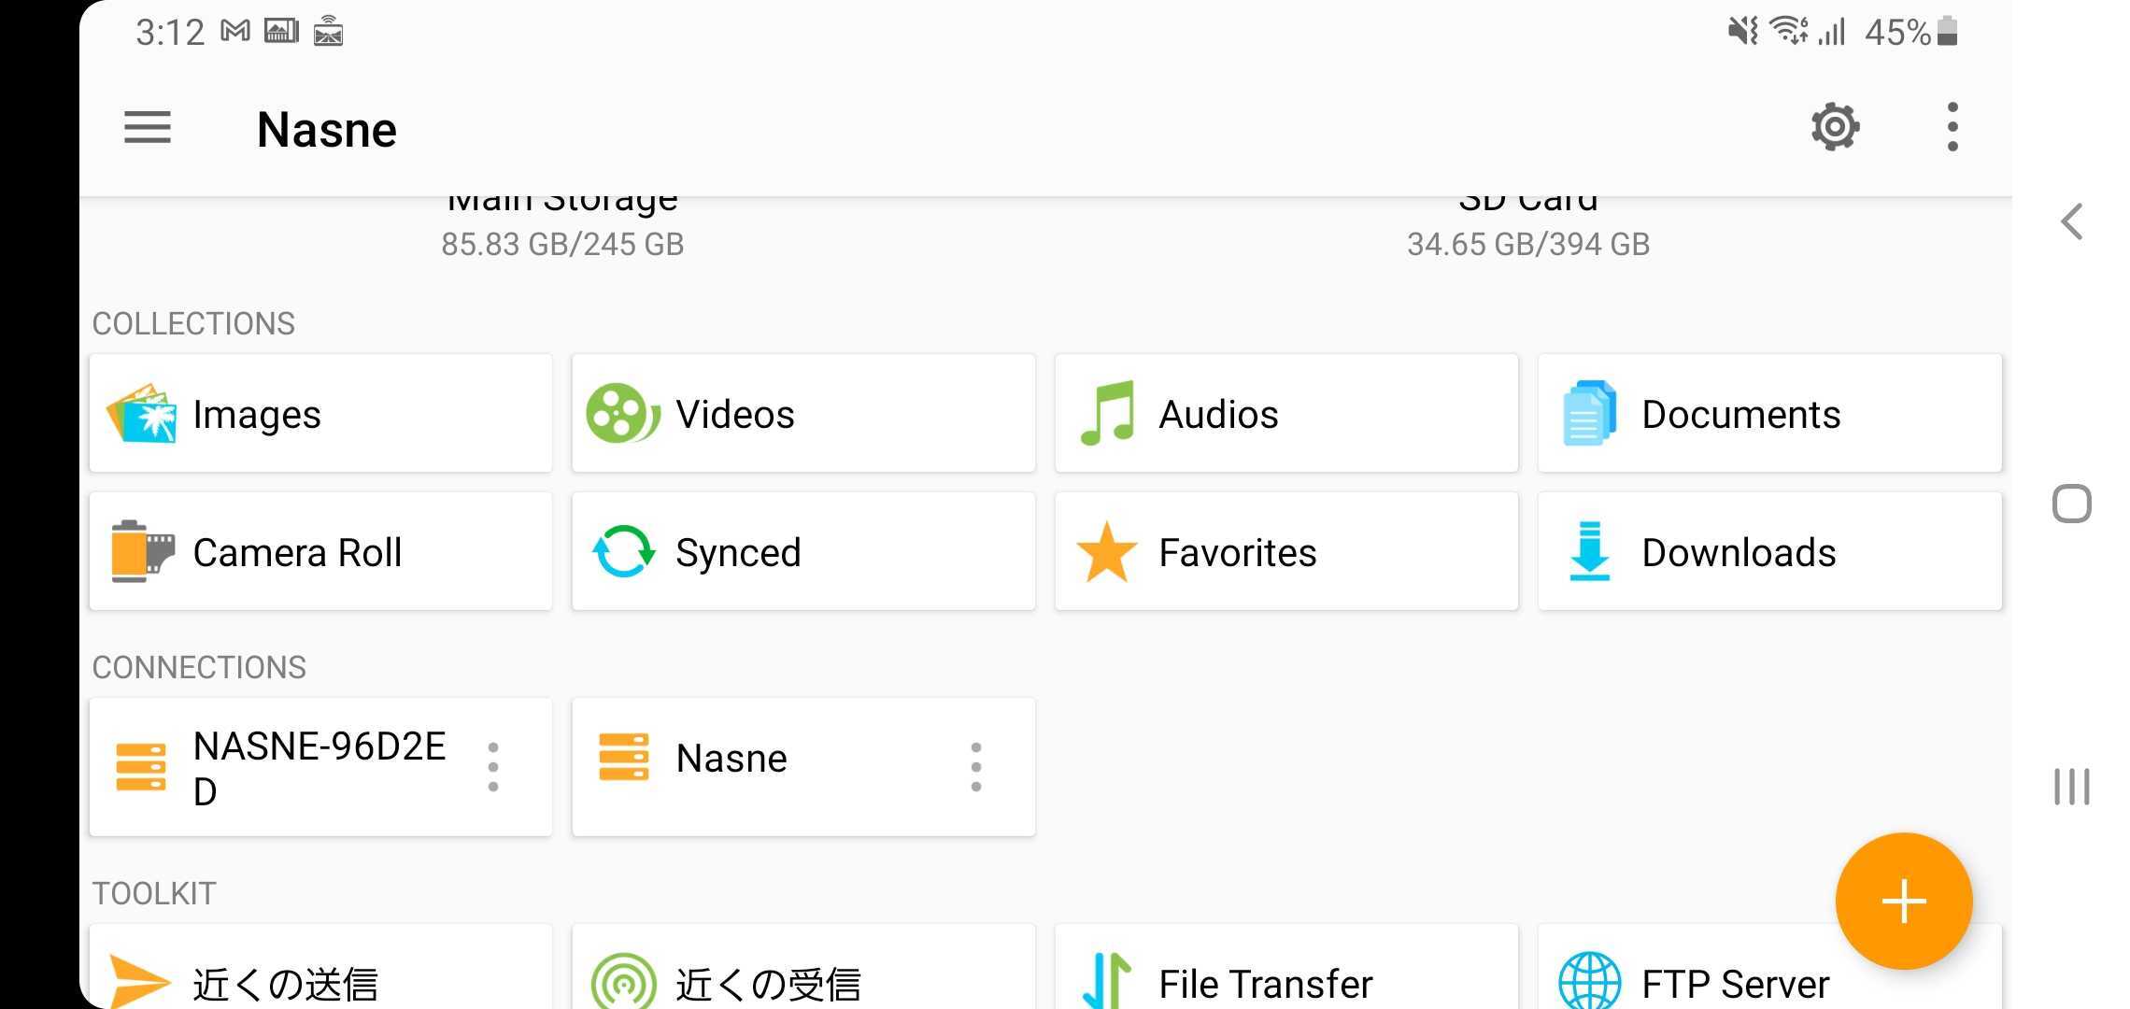This screenshot has width=2130, height=1009.
Task: Open the hamburger navigation menu
Action: 148,127
